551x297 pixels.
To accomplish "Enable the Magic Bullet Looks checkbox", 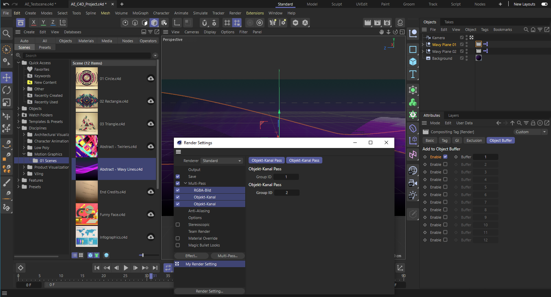I will 178,245.
